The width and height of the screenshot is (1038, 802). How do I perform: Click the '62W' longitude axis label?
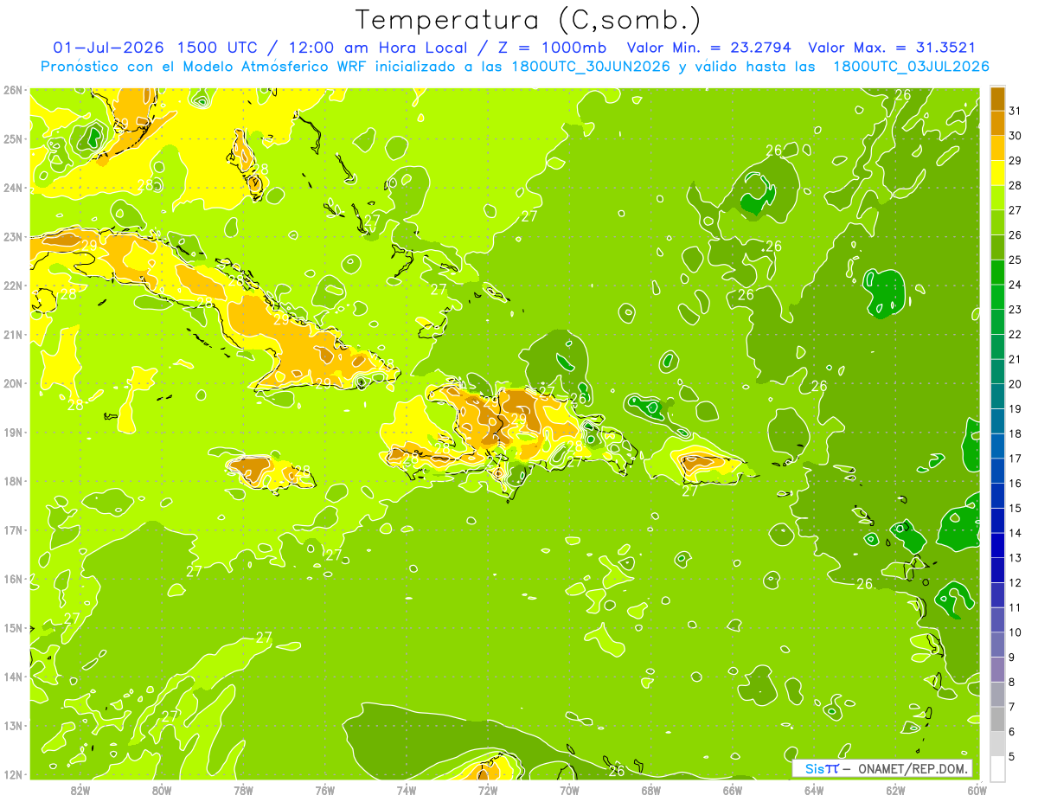[x=895, y=791]
